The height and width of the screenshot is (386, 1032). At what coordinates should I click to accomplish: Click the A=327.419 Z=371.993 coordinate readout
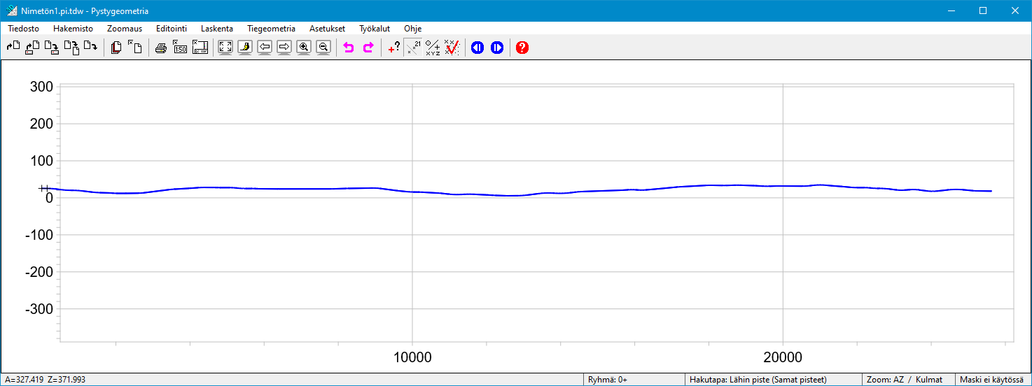45,379
